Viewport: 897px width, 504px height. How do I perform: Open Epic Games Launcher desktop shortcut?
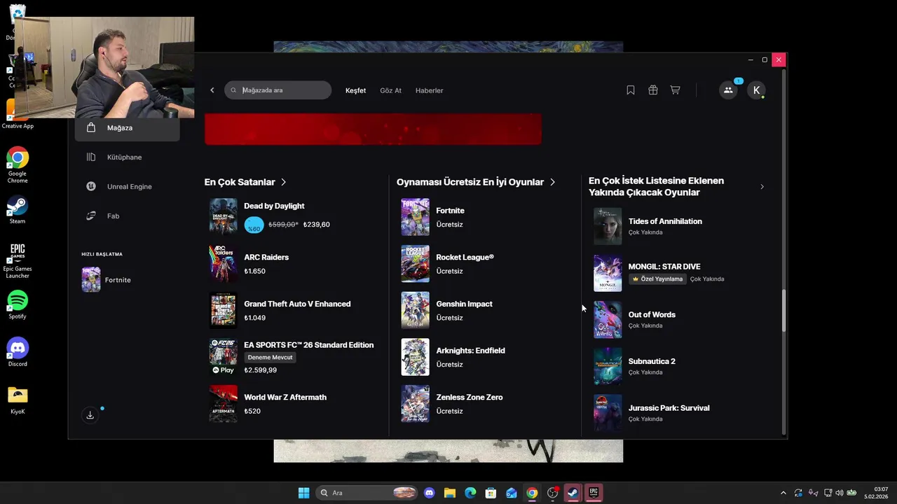18,260
